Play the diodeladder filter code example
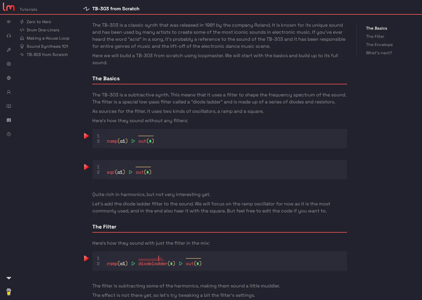 (86, 258)
